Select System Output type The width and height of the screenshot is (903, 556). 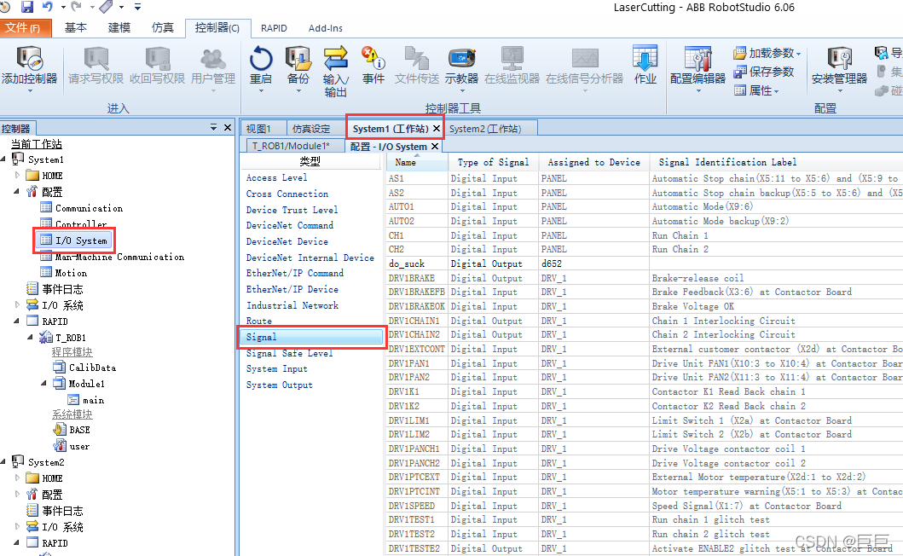point(280,385)
